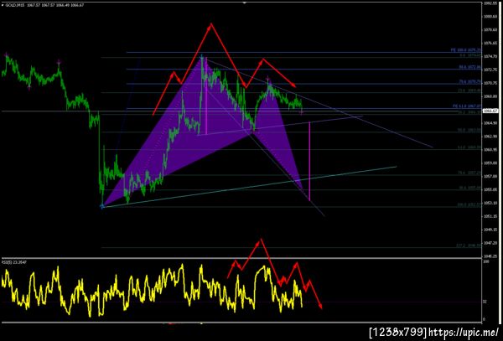The image size is (503, 341).
Task: Open the https://upic.me/ watermark link
Action: pos(464,332)
